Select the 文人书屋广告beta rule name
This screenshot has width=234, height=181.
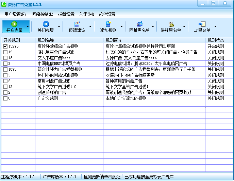(54, 58)
